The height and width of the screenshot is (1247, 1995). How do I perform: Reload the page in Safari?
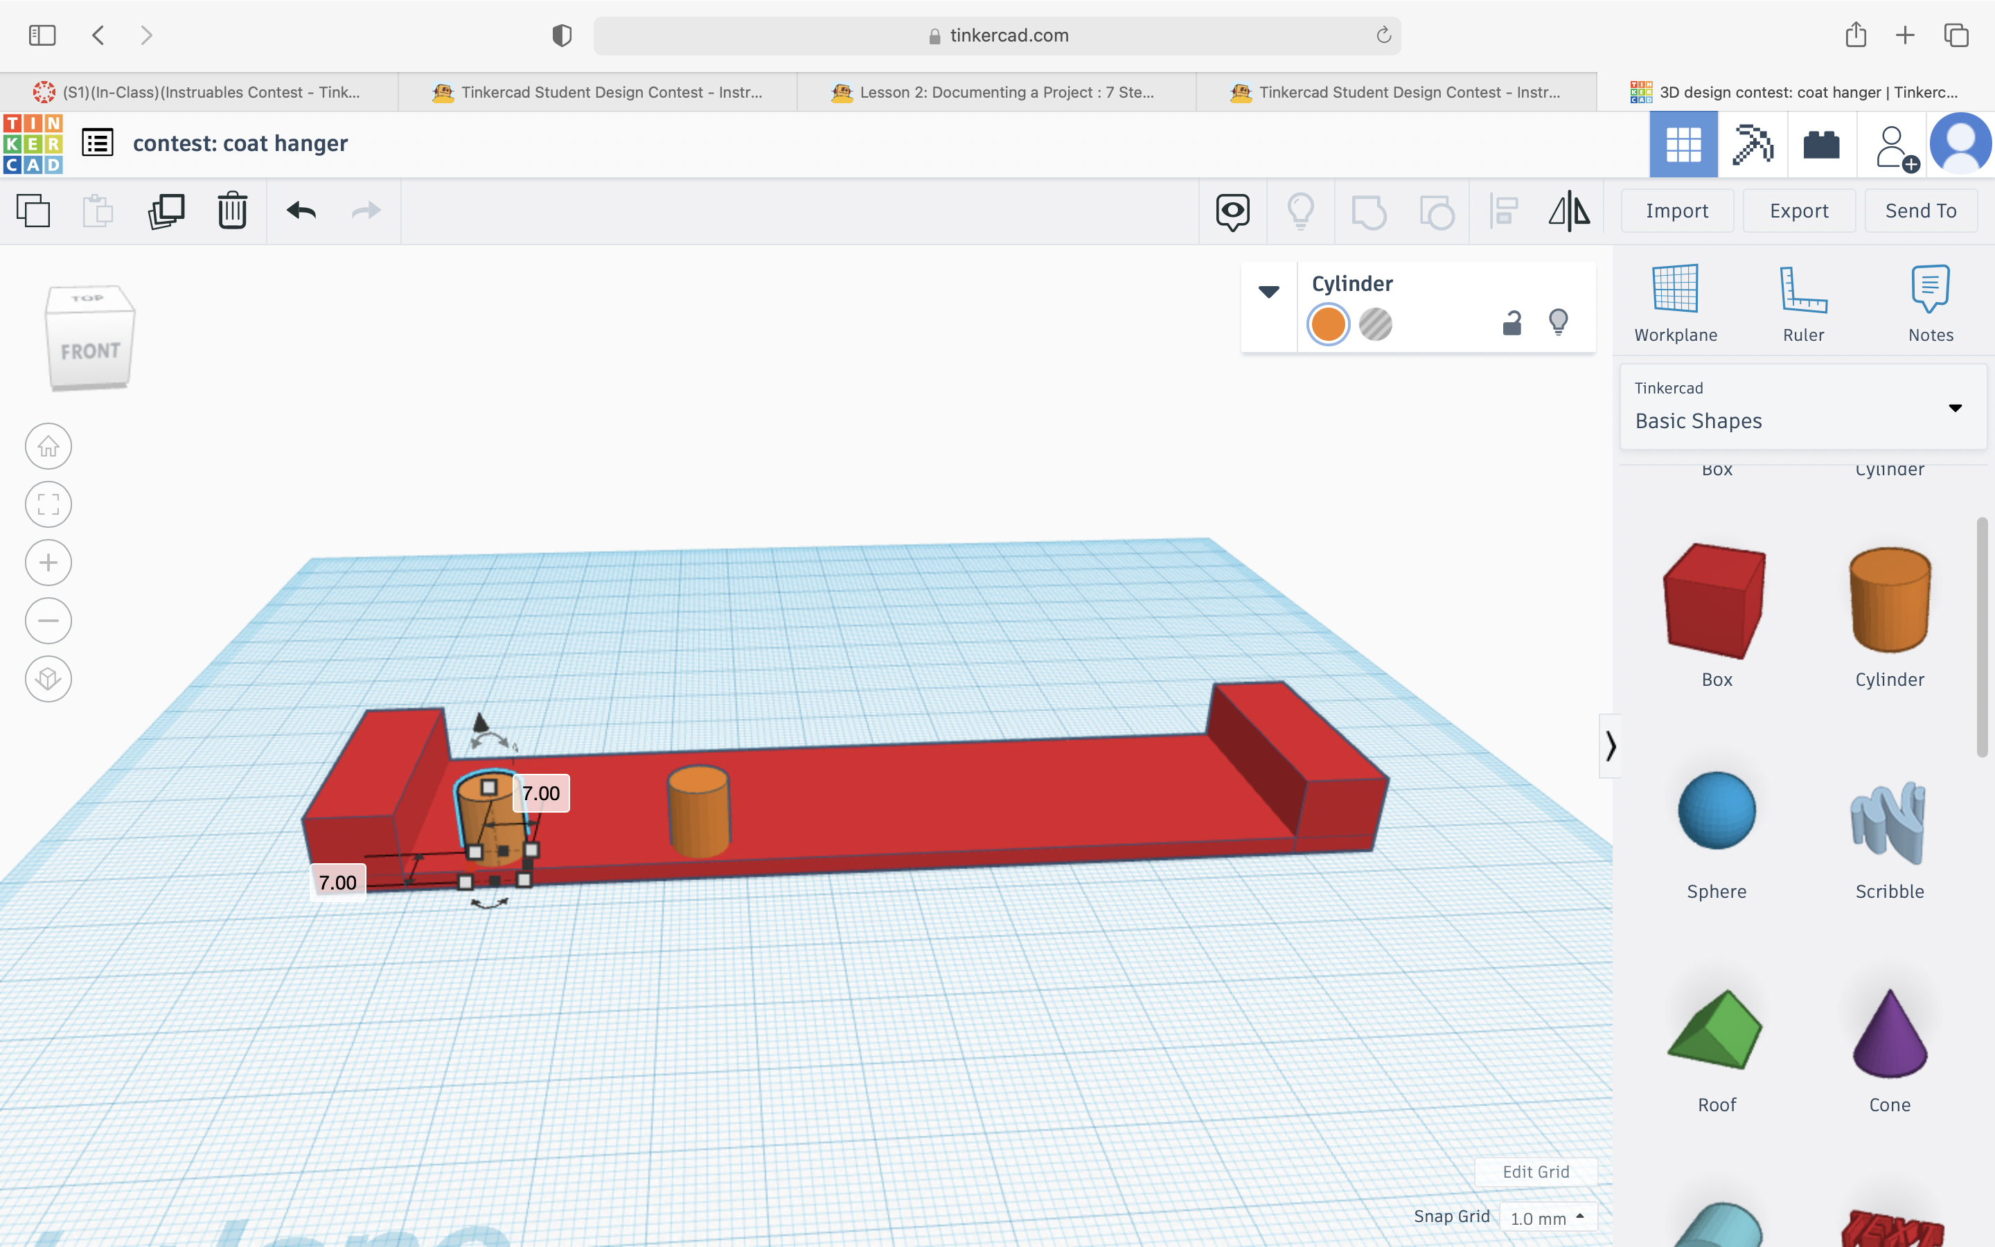click(1383, 35)
